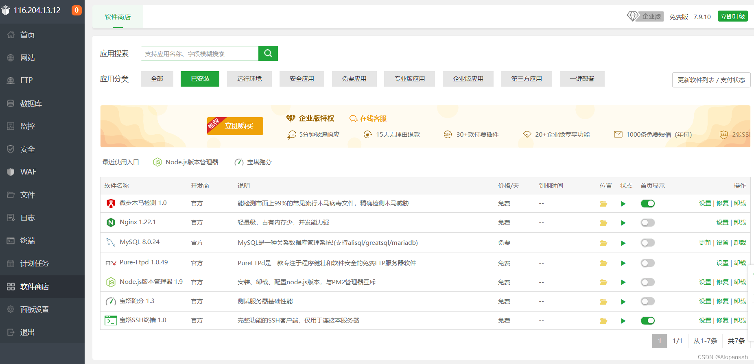Click 退出 to log out
Image resolution: width=754 pixels, height=364 pixels.
point(42,332)
